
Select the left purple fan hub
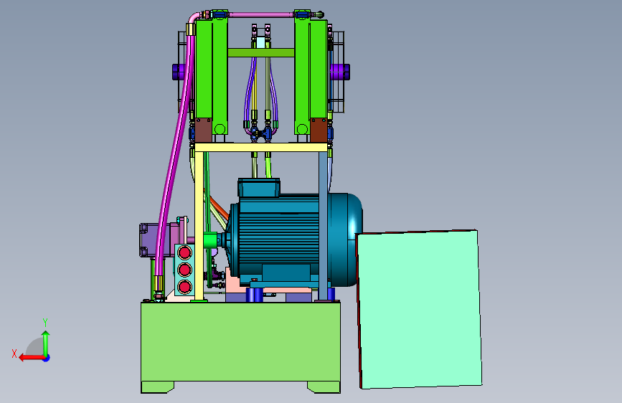(x=179, y=72)
